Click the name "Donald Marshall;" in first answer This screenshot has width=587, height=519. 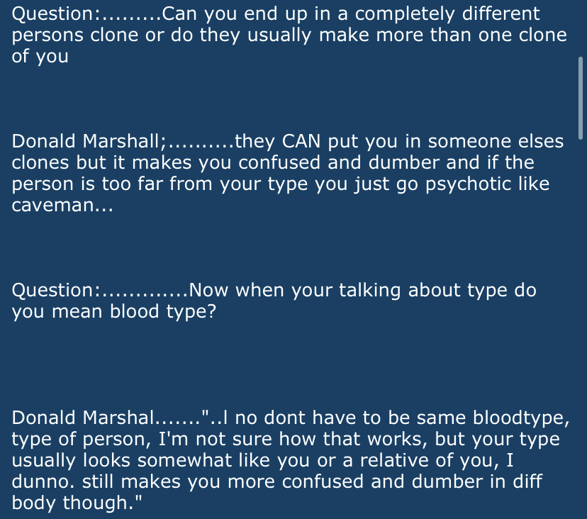click(x=89, y=142)
